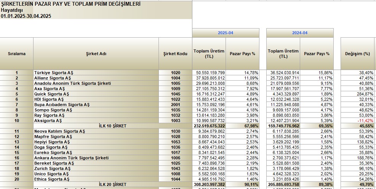The height and width of the screenshot is (189, 376).
Task: Select change value 188,76% cell
Action: pos(357,158)
